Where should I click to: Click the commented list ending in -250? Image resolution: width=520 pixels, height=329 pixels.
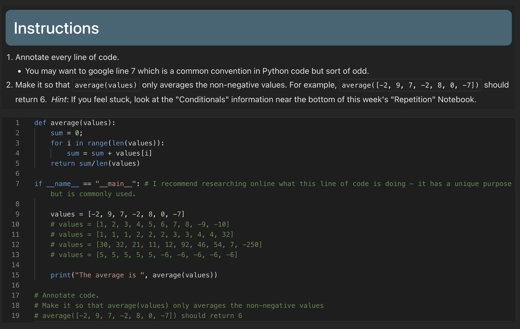[156, 244]
